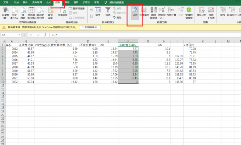This screenshot has width=241, height=145.
Task: Select cell containing 62.94
Action: [26, 82]
